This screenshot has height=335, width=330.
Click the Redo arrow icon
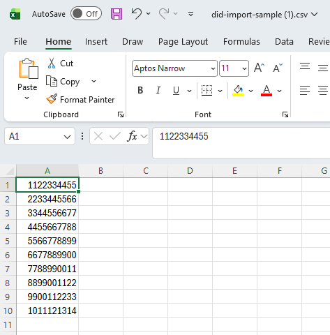(164, 13)
